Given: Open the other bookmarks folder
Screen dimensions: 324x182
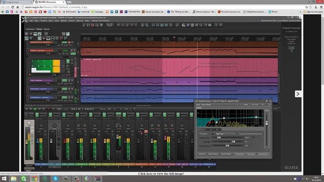Looking at the screenshot, I should point(313,12).
